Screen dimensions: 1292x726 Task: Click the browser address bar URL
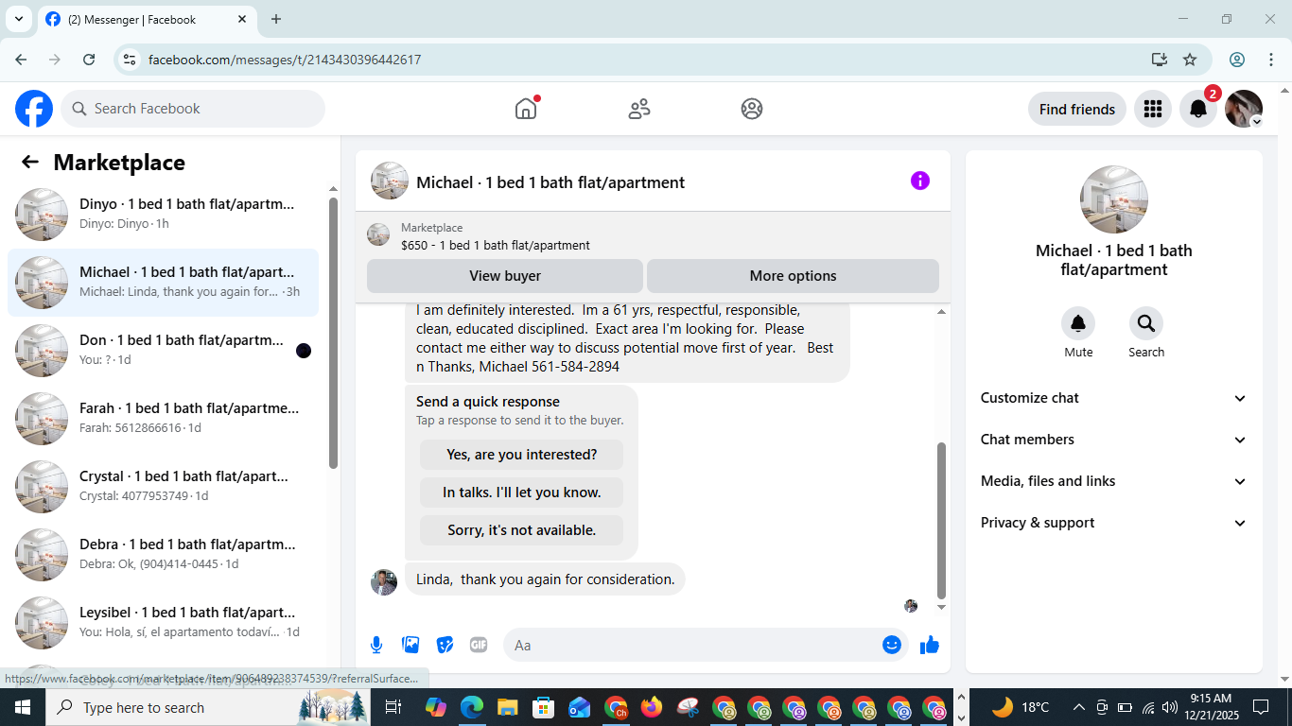coord(285,60)
